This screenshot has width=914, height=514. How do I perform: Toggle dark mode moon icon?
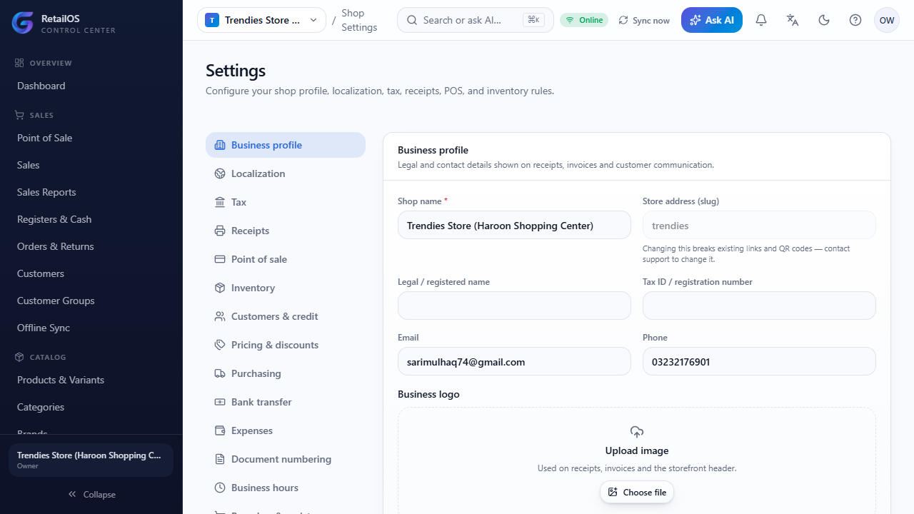(x=824, y=20)
